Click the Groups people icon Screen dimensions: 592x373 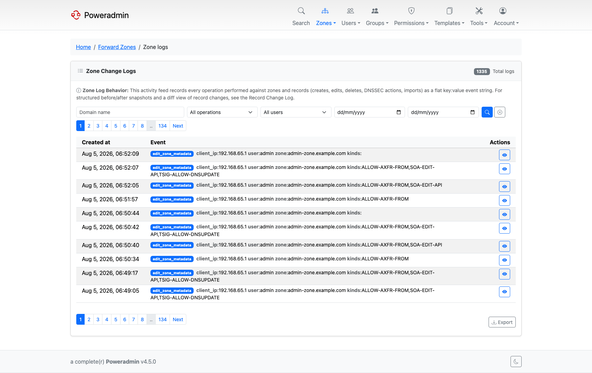click(375, 11)
